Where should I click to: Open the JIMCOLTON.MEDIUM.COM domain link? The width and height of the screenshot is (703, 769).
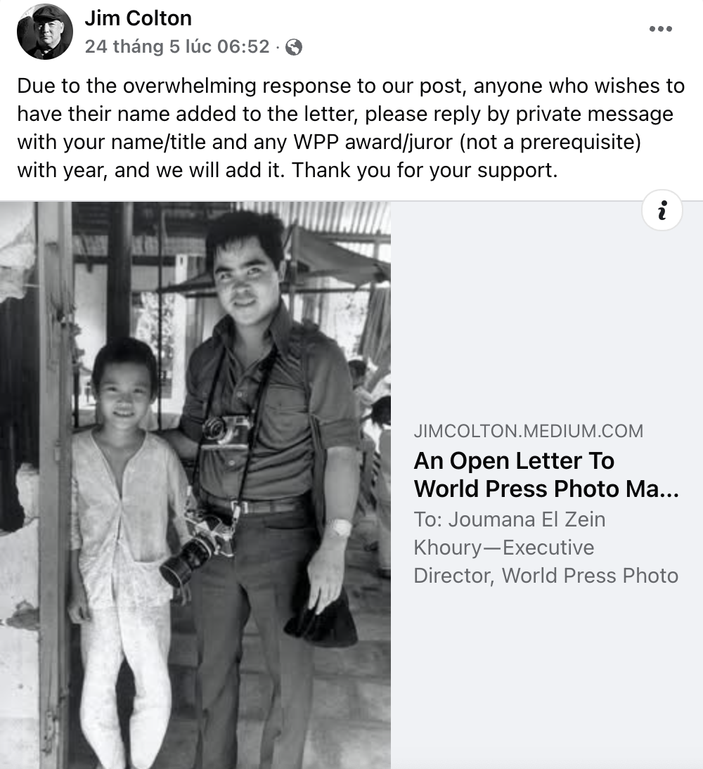[528, 431]
